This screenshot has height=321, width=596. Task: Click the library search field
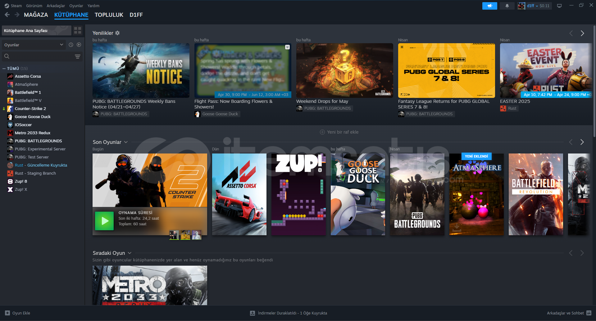coord(42,56)
